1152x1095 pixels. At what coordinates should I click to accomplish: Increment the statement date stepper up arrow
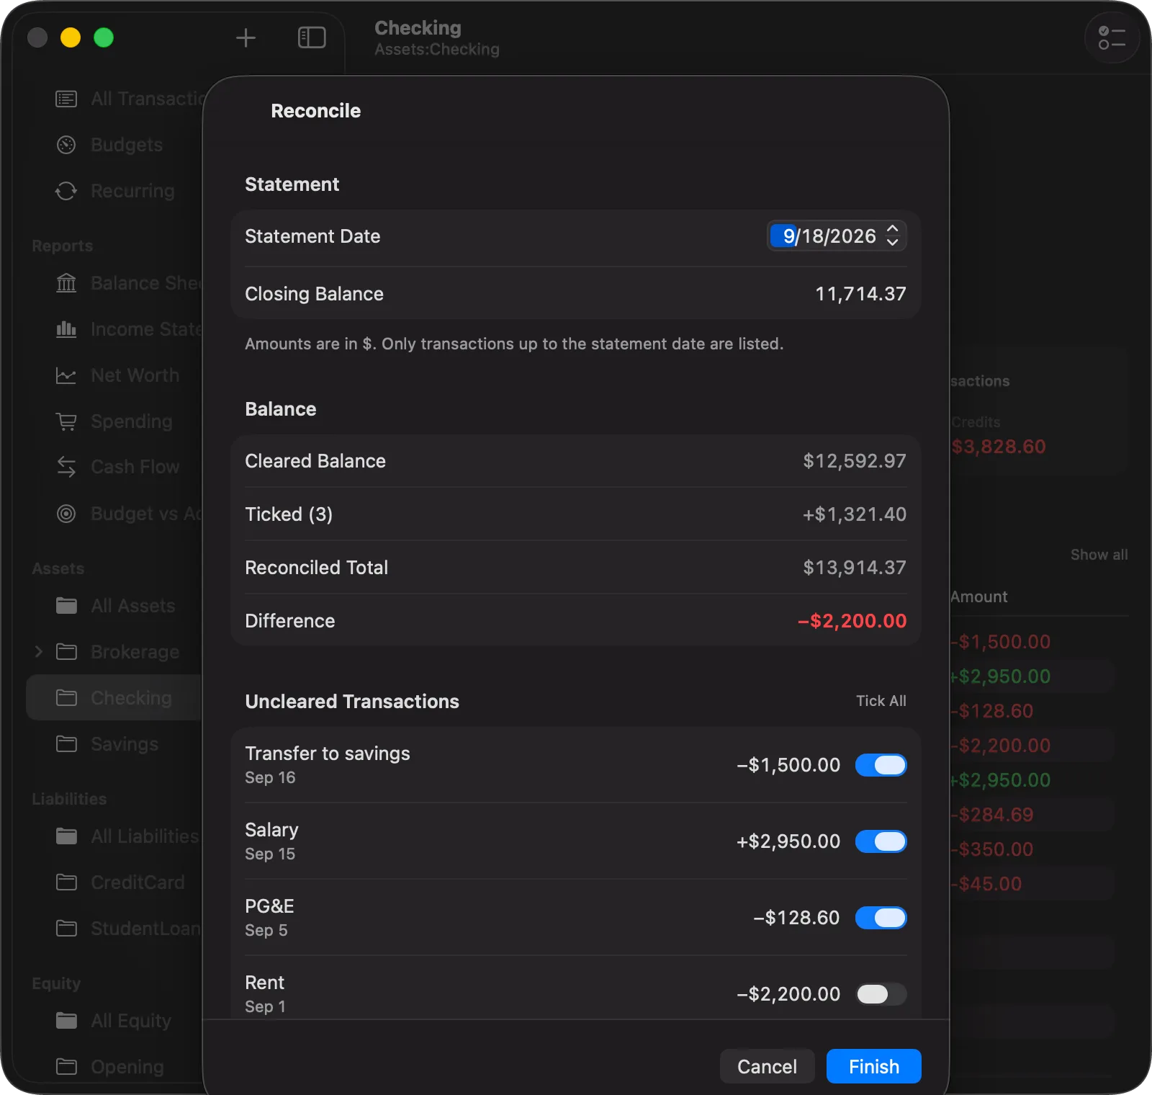tap(893, 229)
